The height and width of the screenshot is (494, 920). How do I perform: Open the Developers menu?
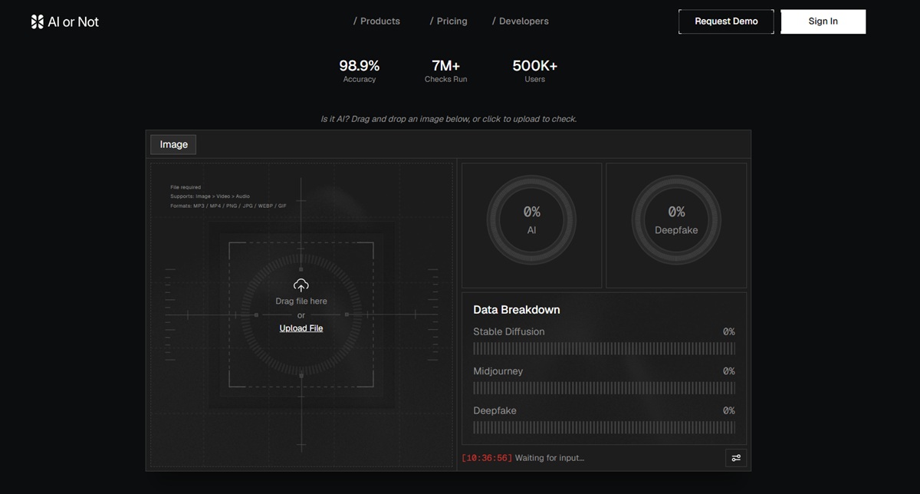(521, 21)
